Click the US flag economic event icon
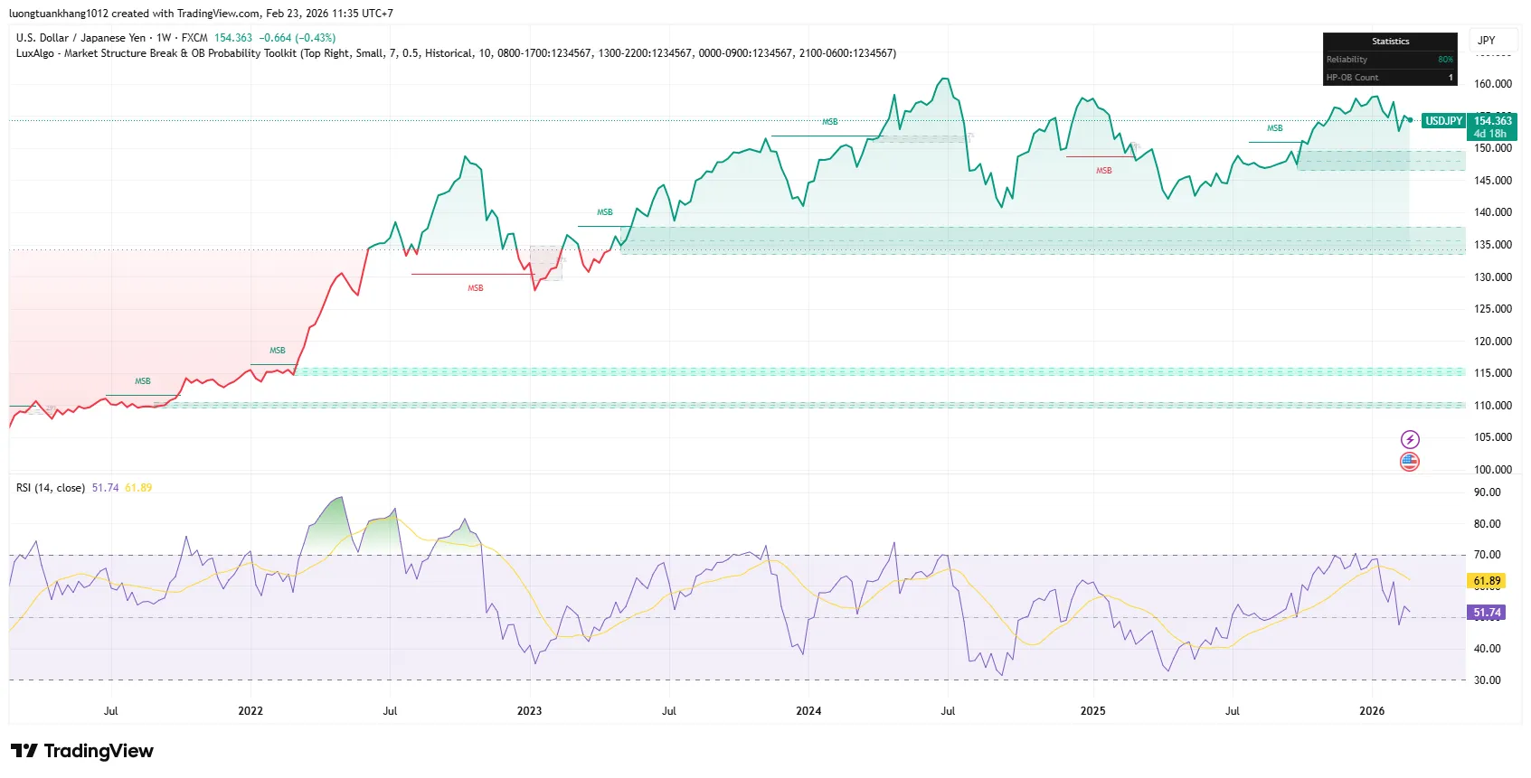This screenshot has height=778, width=1531. [1410, 462]
